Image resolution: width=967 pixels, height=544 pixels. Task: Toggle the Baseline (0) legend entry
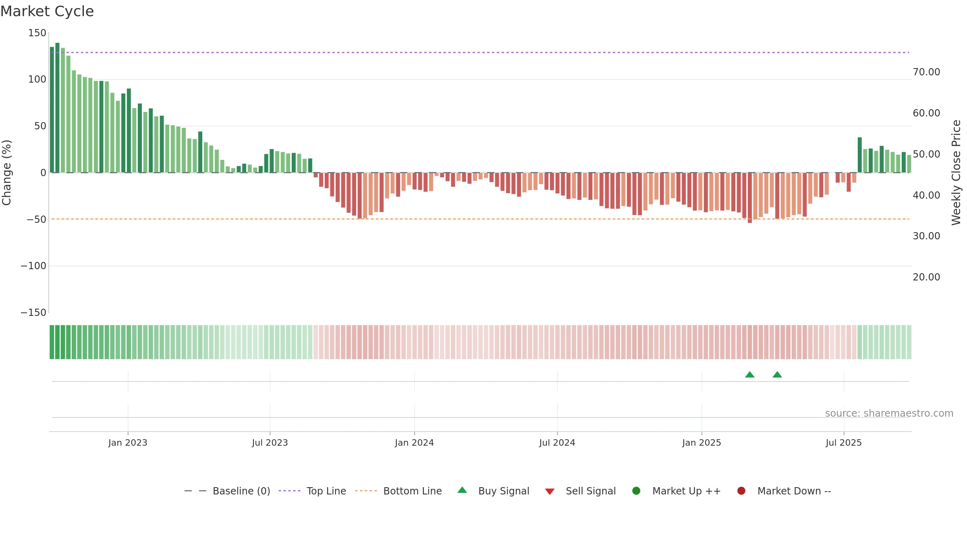click(x=227, y=491)
